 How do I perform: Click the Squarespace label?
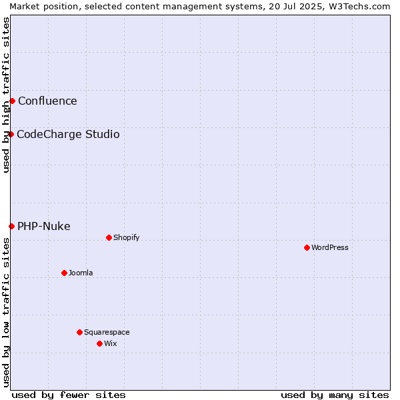pyautogui.click(x=107, y=333)
